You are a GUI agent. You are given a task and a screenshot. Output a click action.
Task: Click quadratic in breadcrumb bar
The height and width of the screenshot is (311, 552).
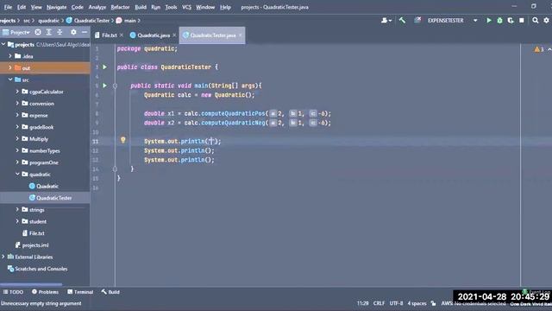point(48,21)
